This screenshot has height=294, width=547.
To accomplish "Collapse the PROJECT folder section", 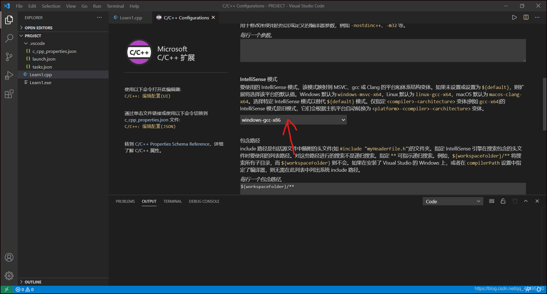I will pos(63,36).
